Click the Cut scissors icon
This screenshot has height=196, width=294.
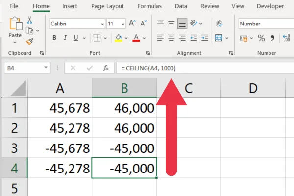click(29, 20)
